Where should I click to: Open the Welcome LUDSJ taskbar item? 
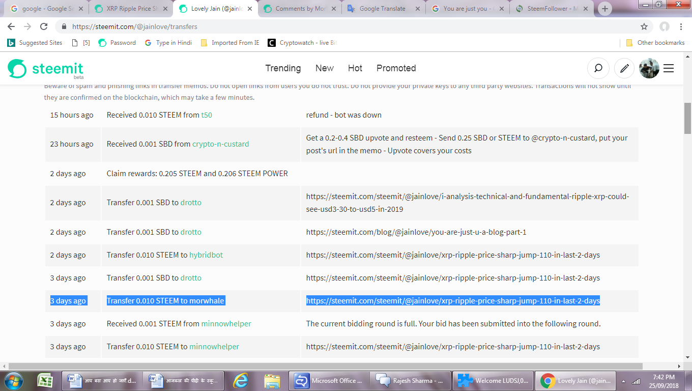493,380
